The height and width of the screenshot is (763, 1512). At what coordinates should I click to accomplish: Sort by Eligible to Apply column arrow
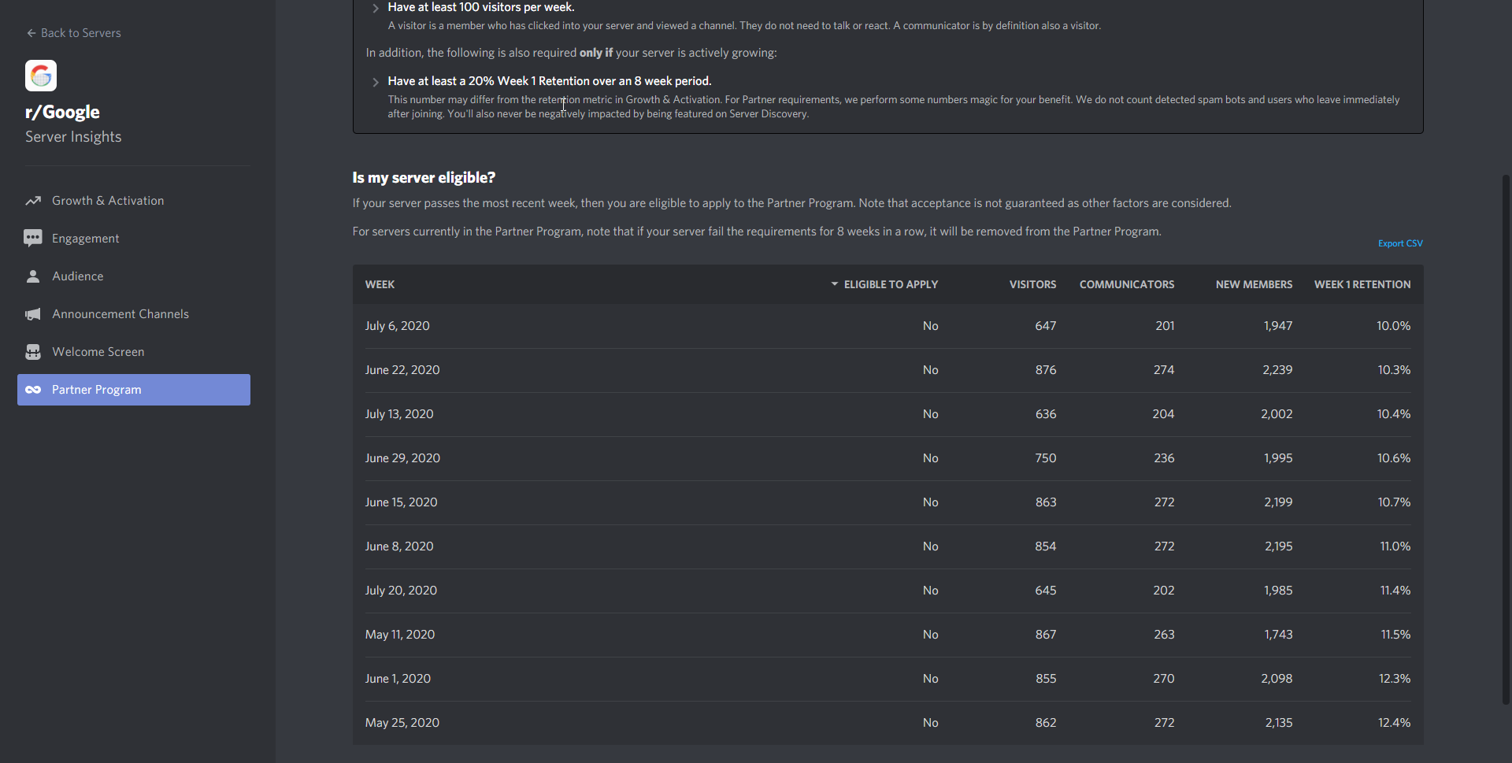(835, 284)
